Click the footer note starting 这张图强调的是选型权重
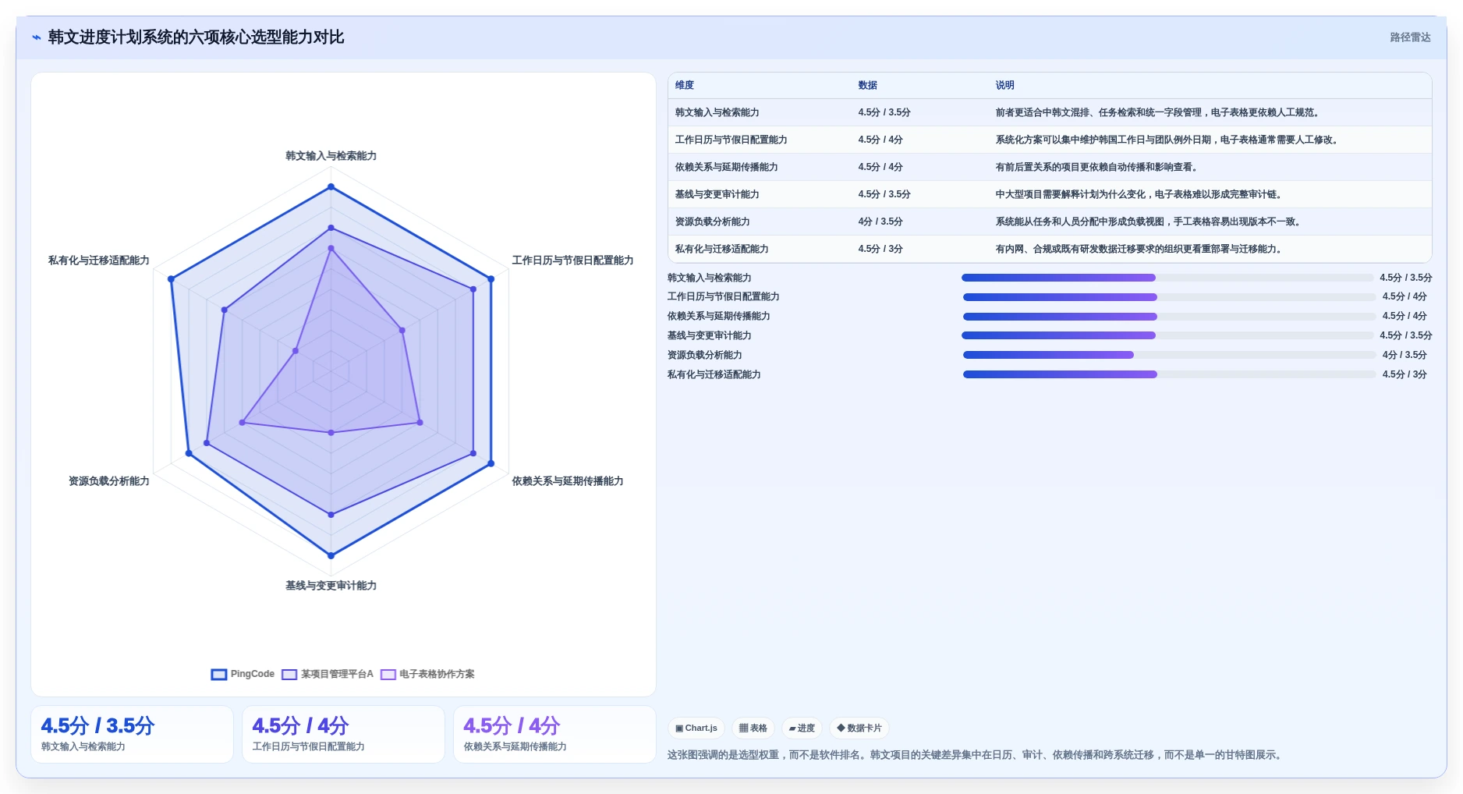 [x=976, y=755]
